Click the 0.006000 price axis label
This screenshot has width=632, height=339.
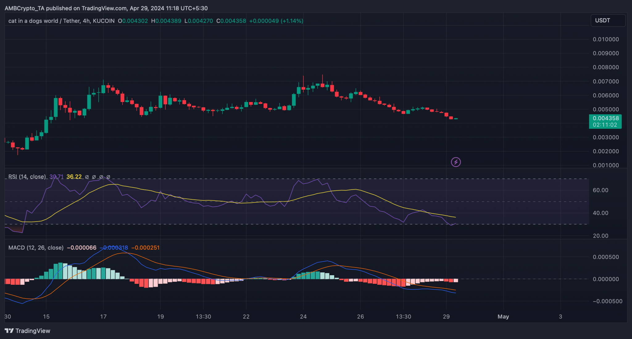point(606,96)
